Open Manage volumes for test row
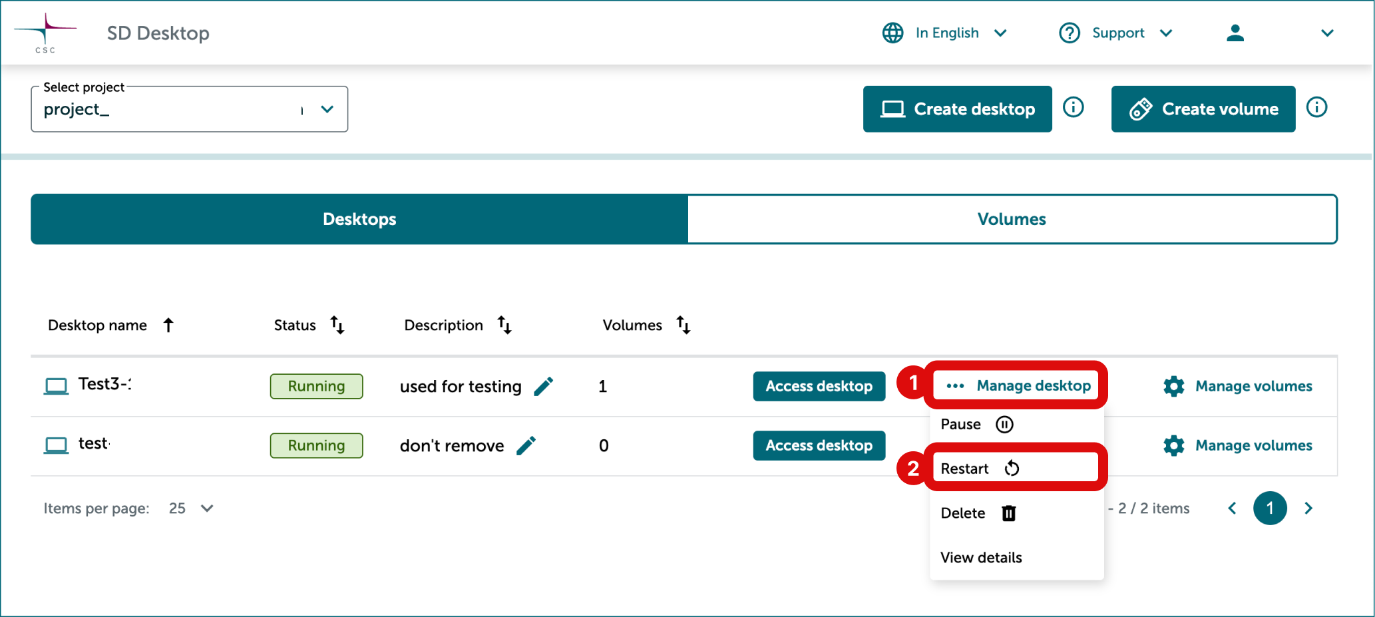1375x617 pixels. pyautogui.click(x=1238, y=445)
